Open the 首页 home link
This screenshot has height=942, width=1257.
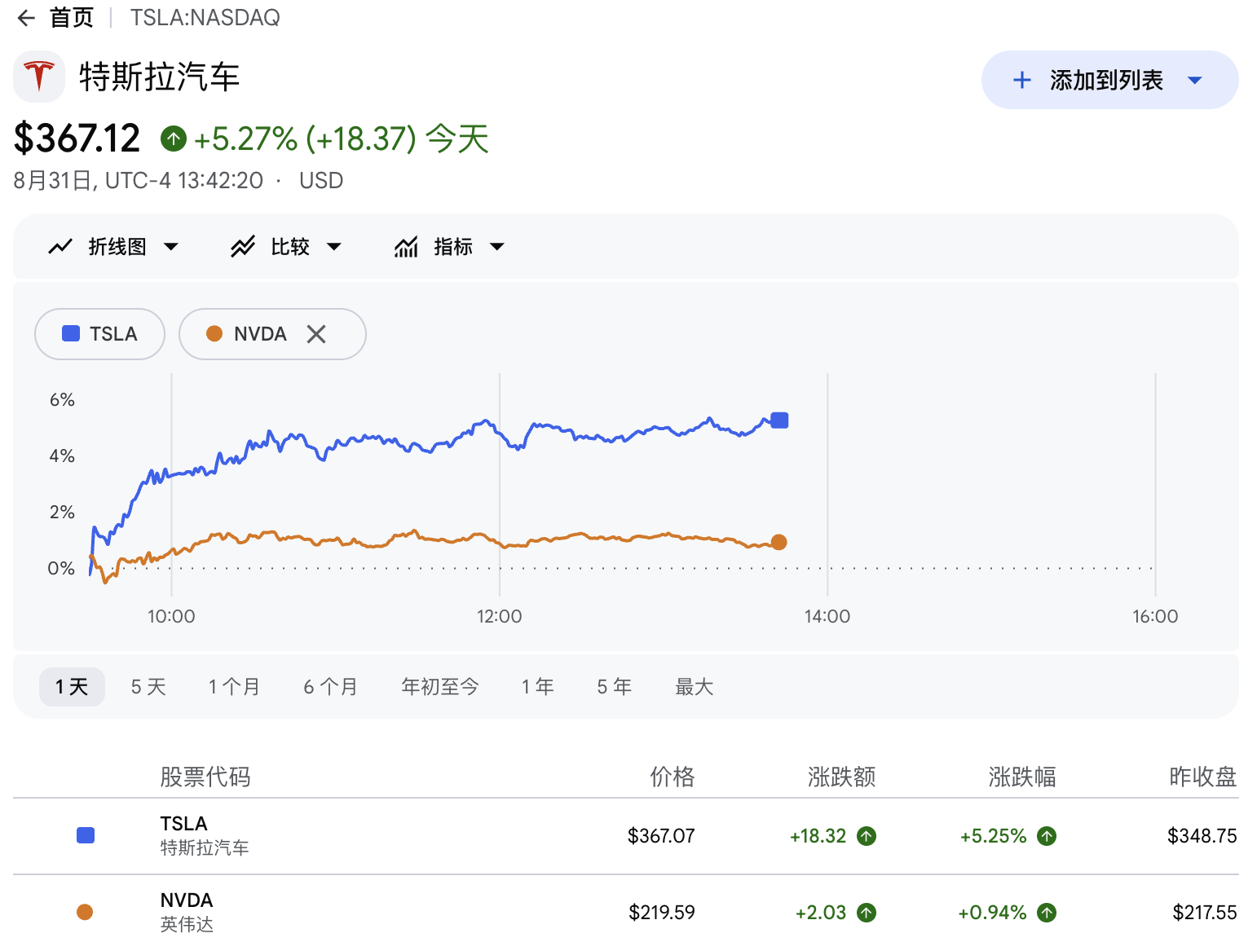(72, 18)
